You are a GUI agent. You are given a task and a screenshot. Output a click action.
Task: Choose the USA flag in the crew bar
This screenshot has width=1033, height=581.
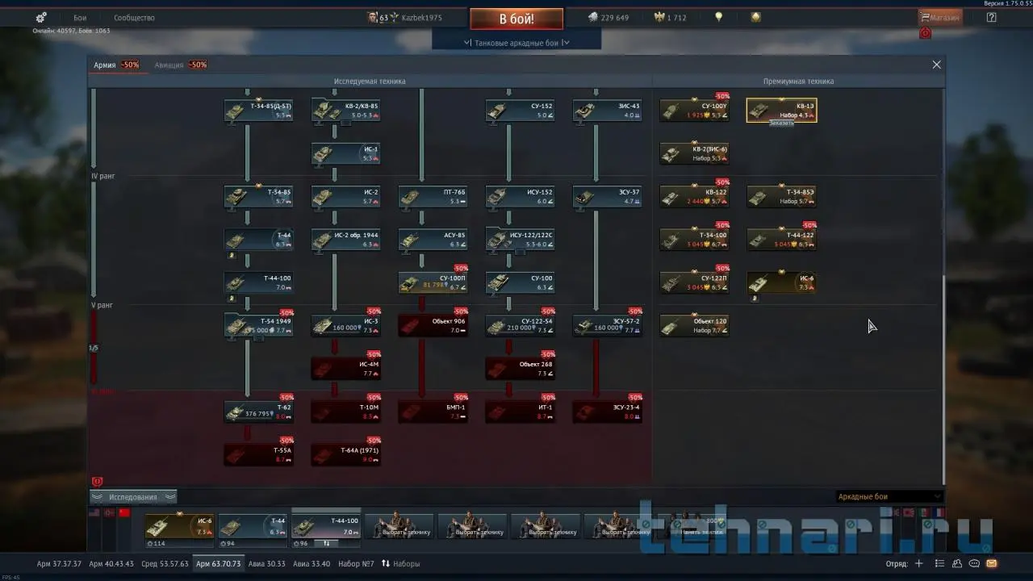[x=94, y=512]
